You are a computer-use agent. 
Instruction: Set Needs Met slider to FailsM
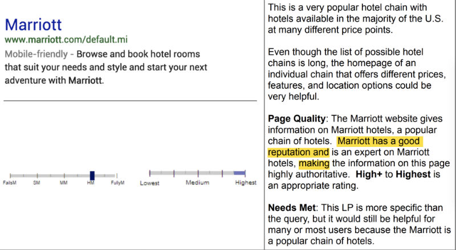pos(10,175)
